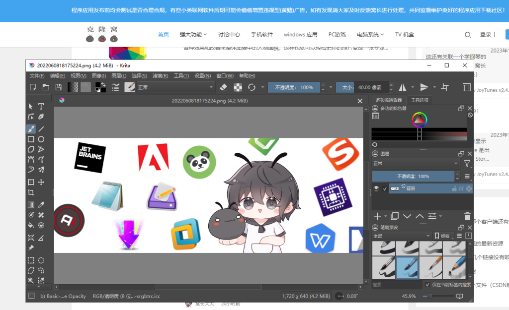Select the Measure tool
509x310 pixels.
[41, 238]
